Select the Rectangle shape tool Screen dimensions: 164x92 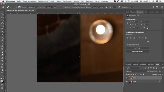[2, 67]
